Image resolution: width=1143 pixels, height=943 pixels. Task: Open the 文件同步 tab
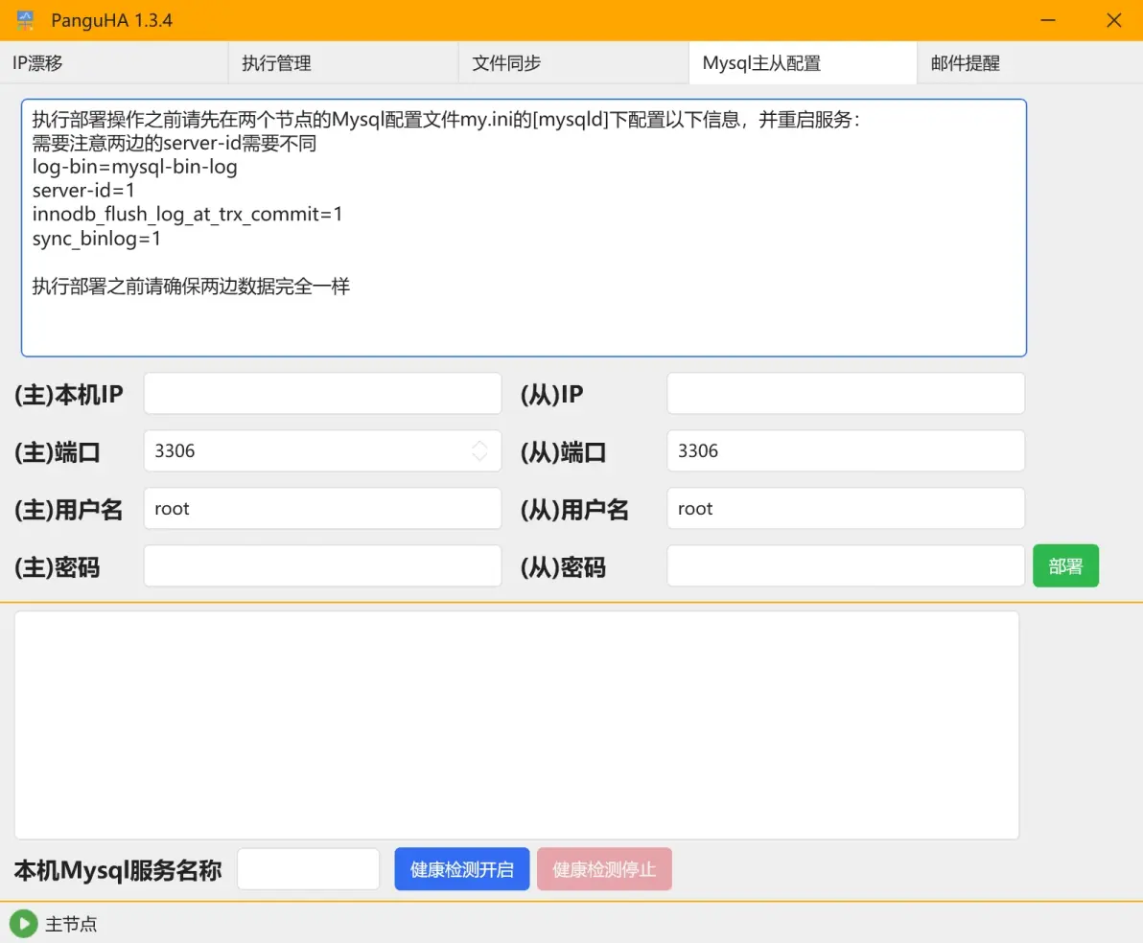(x=573, y=62)
